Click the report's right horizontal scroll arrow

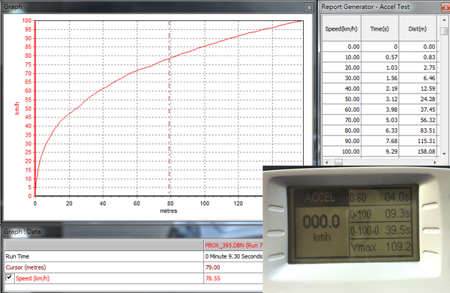pyautogui.click(x=435, y=163)
